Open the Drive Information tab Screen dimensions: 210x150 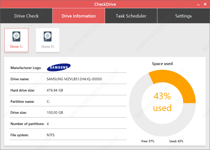click(78, 16)
